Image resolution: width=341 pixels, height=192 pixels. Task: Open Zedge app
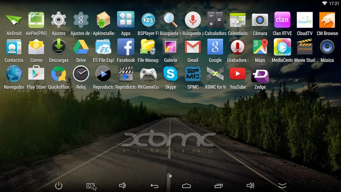(x=260, y=74)
